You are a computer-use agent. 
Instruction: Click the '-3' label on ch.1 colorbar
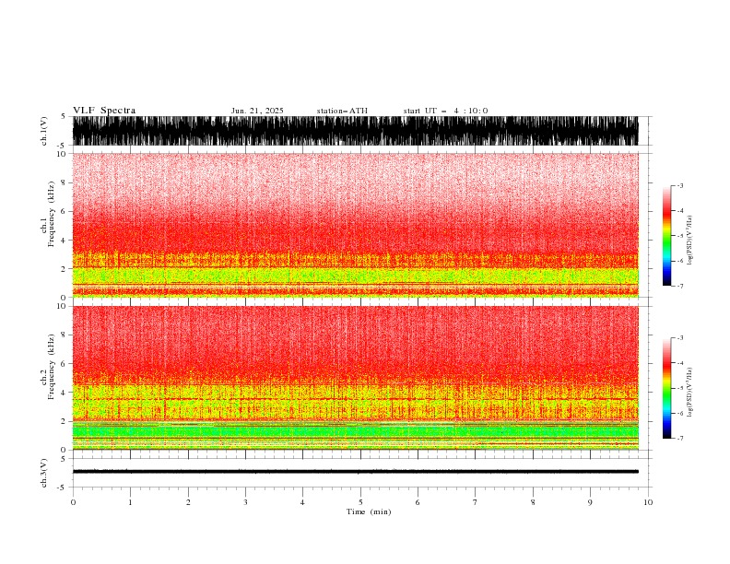679,186
